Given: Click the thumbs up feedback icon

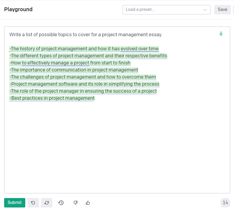Looking at the screenshot, I should [88, 203].
